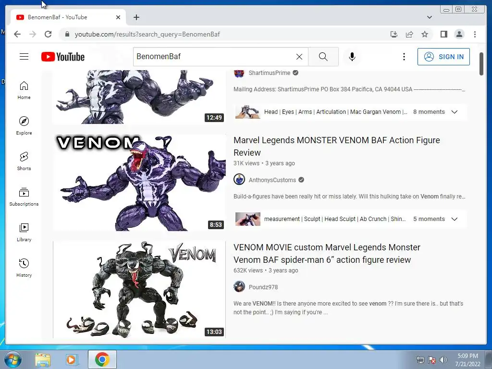
Task: Open History in the sidebar
Action: 24,268
